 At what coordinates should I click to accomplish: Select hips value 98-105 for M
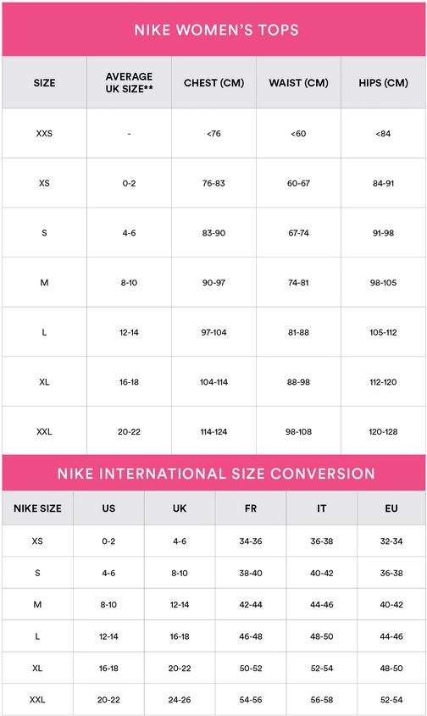coord(383,283)
